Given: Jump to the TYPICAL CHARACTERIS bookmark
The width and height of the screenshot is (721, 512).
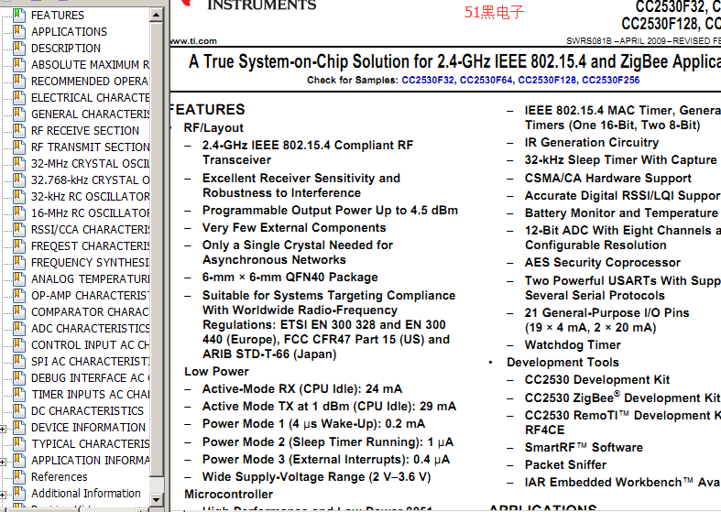Looking at the screenshot, I should point(90,444).
